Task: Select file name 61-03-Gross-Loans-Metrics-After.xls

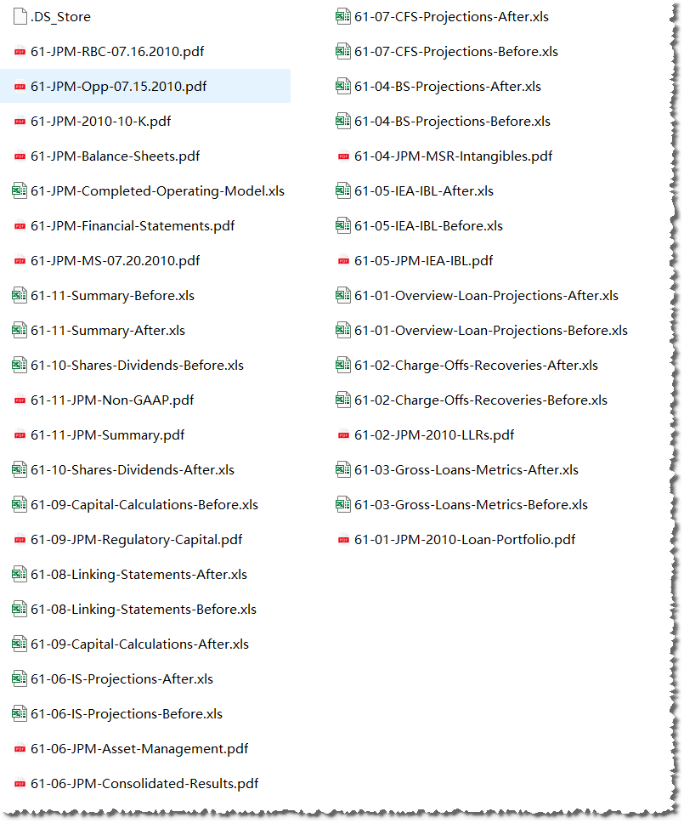Action: 466,470
